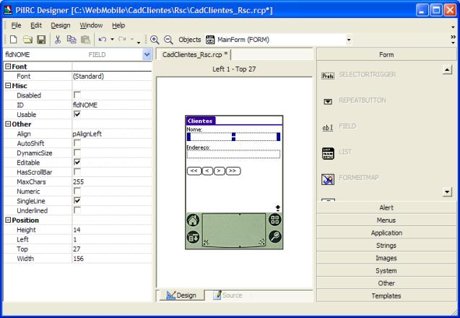The height and width of the screenshot is (318, 460).
Task: Click the Save toolbar icon
Action: pos(40,39)
